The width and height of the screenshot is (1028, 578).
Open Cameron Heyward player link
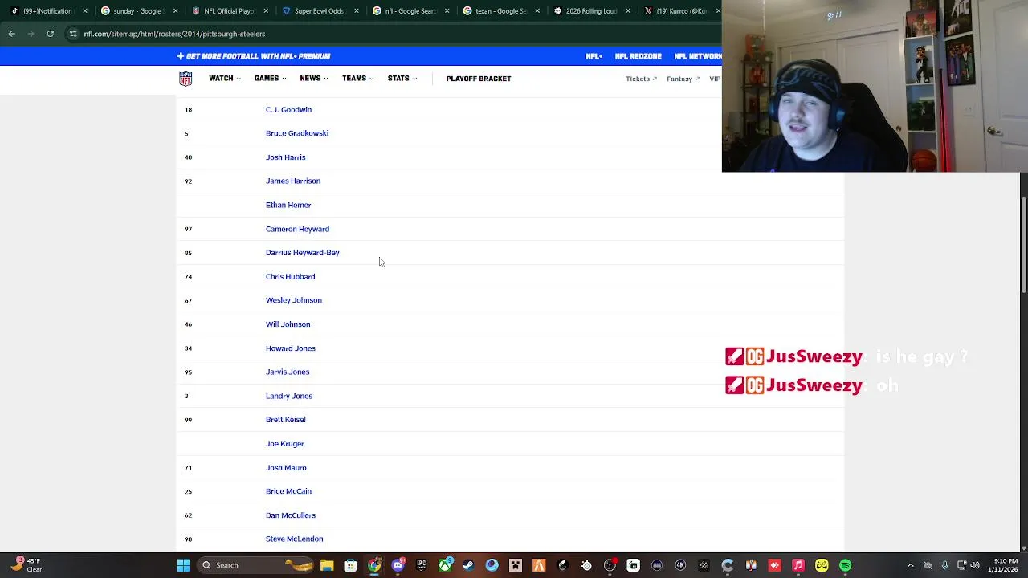pyautogui.click(x=297, y=229)
